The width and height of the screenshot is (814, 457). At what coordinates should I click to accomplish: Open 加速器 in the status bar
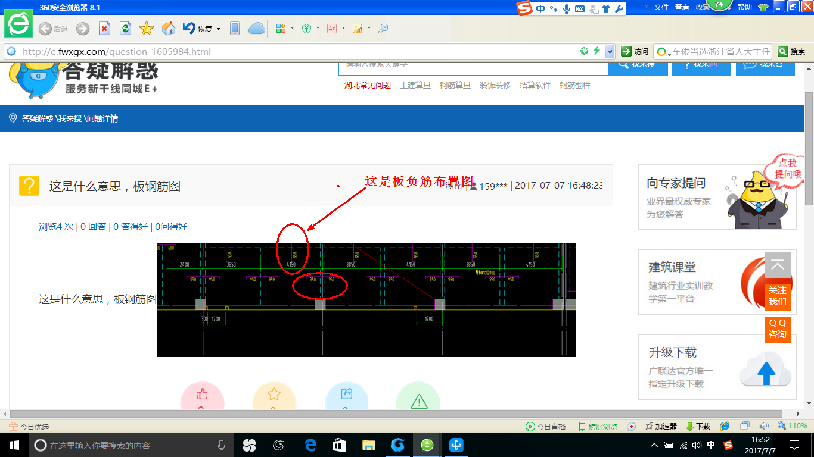point(661,427)
